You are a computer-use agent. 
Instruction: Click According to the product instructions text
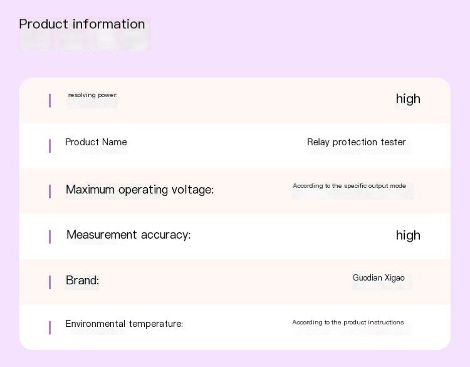point(348,323)
